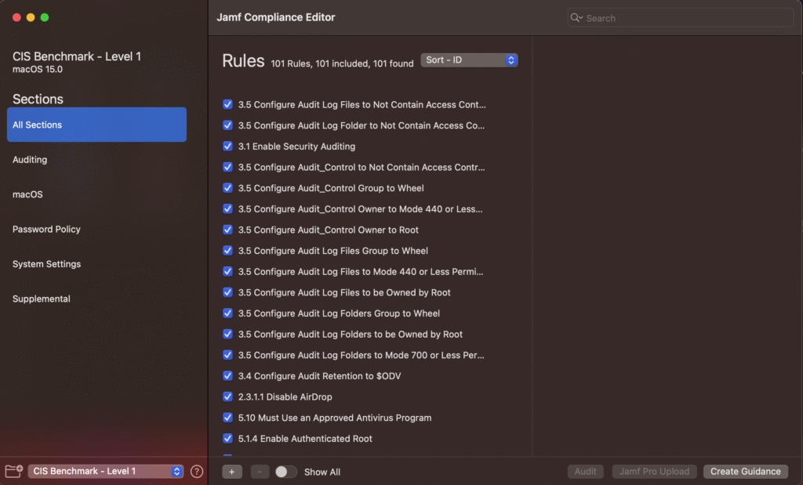This screenshot has height=485, width=803.
Task: Select the Supplemental section in sidebar
Action: point(42,299)
